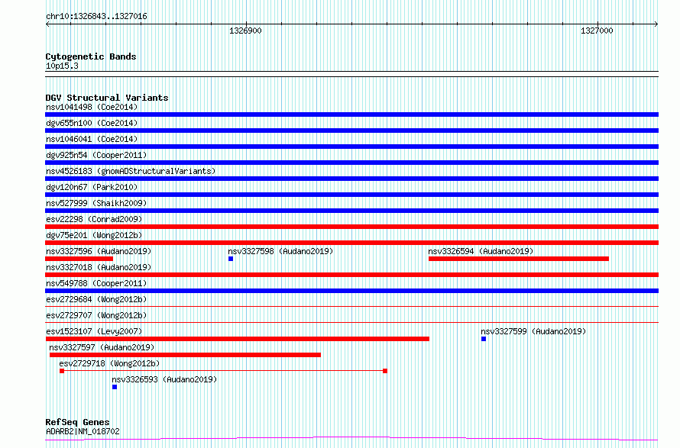Select the blue bar below nsv549788 (Cooper2011)
Screen dimensions: 680x448
tap(351, 291)
